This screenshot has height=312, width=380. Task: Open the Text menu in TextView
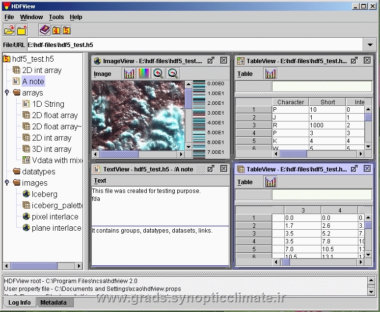pos(100,181)
